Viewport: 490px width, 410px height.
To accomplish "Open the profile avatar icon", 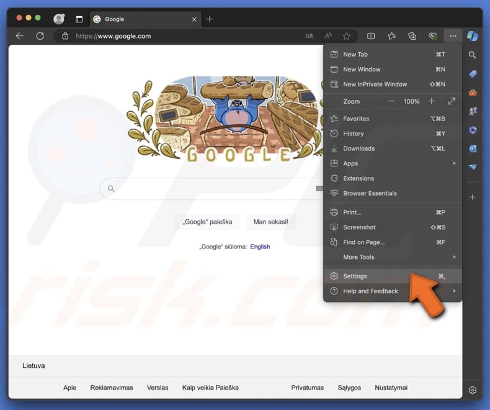I will tap(58, 19).
